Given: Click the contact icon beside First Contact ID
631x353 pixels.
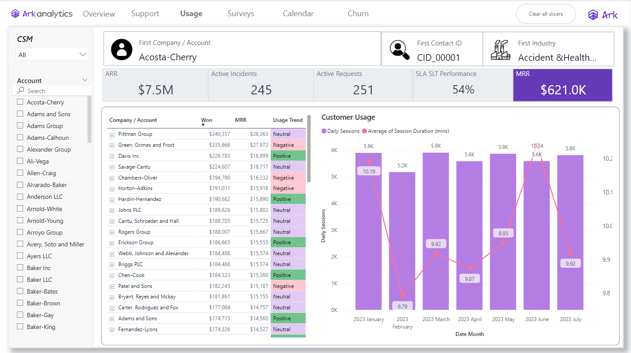Looking at the screenshot, I should [x=399, y=49].
